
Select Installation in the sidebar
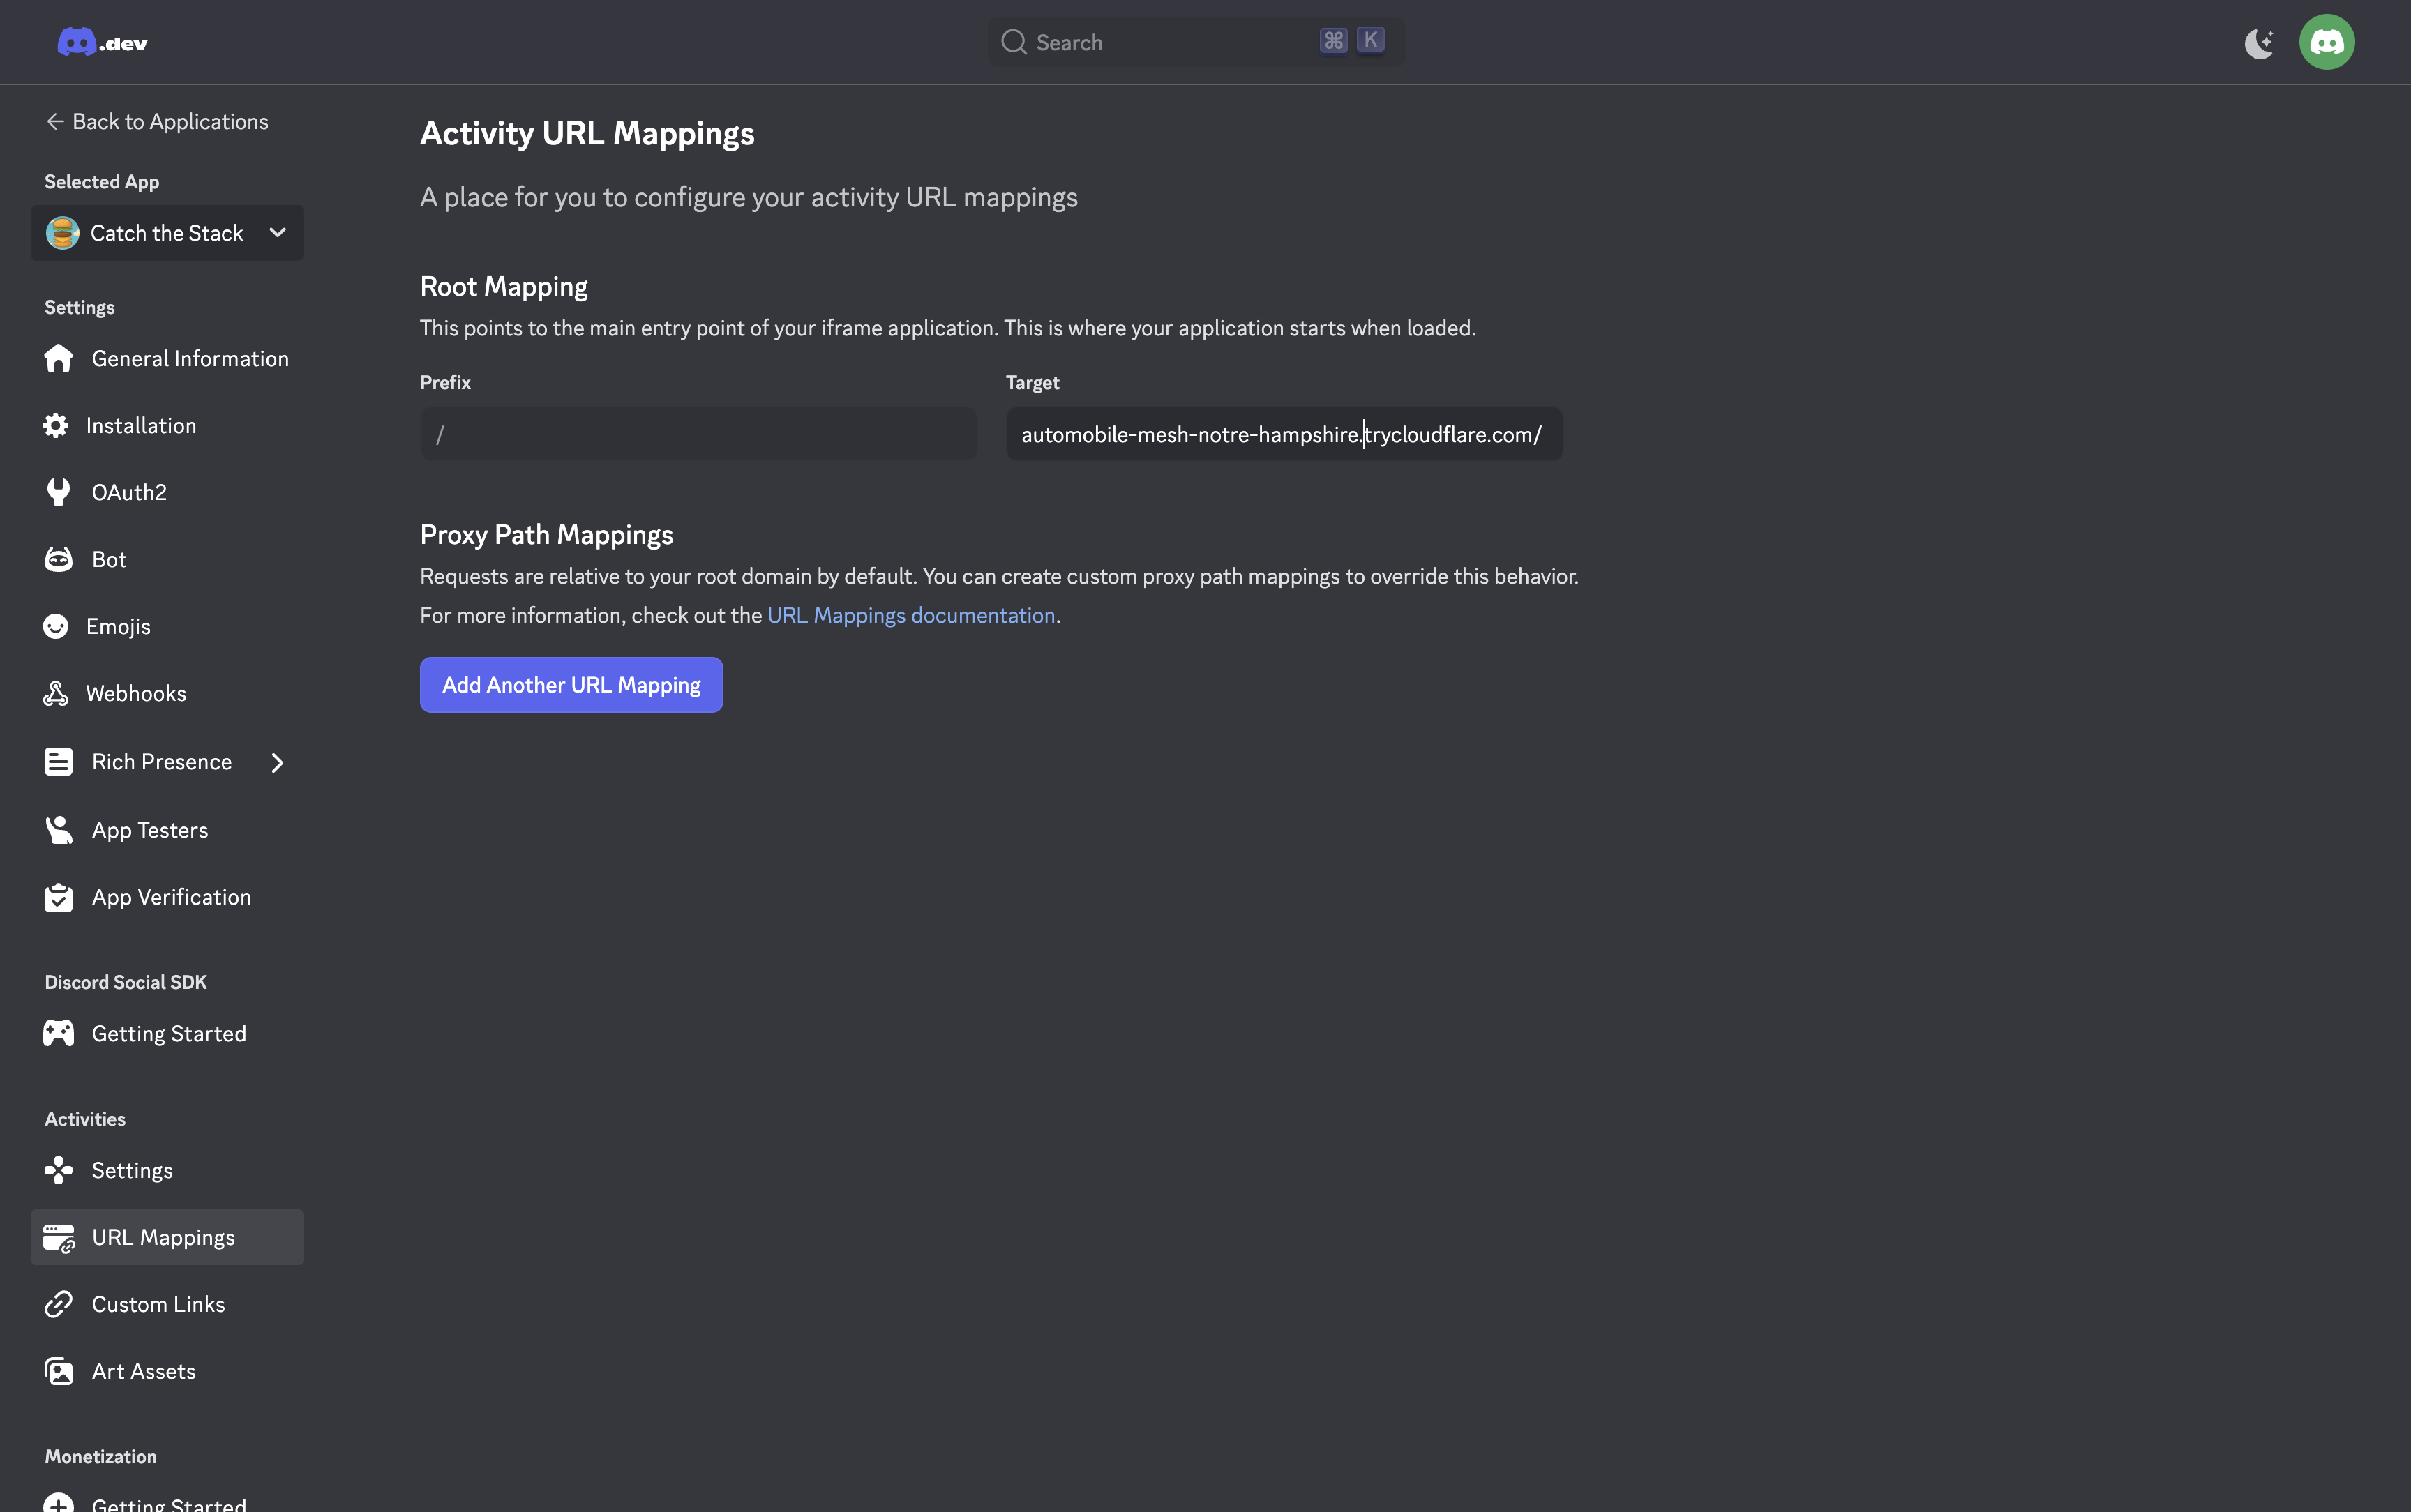pyautogui.click(x=140, y=425)
